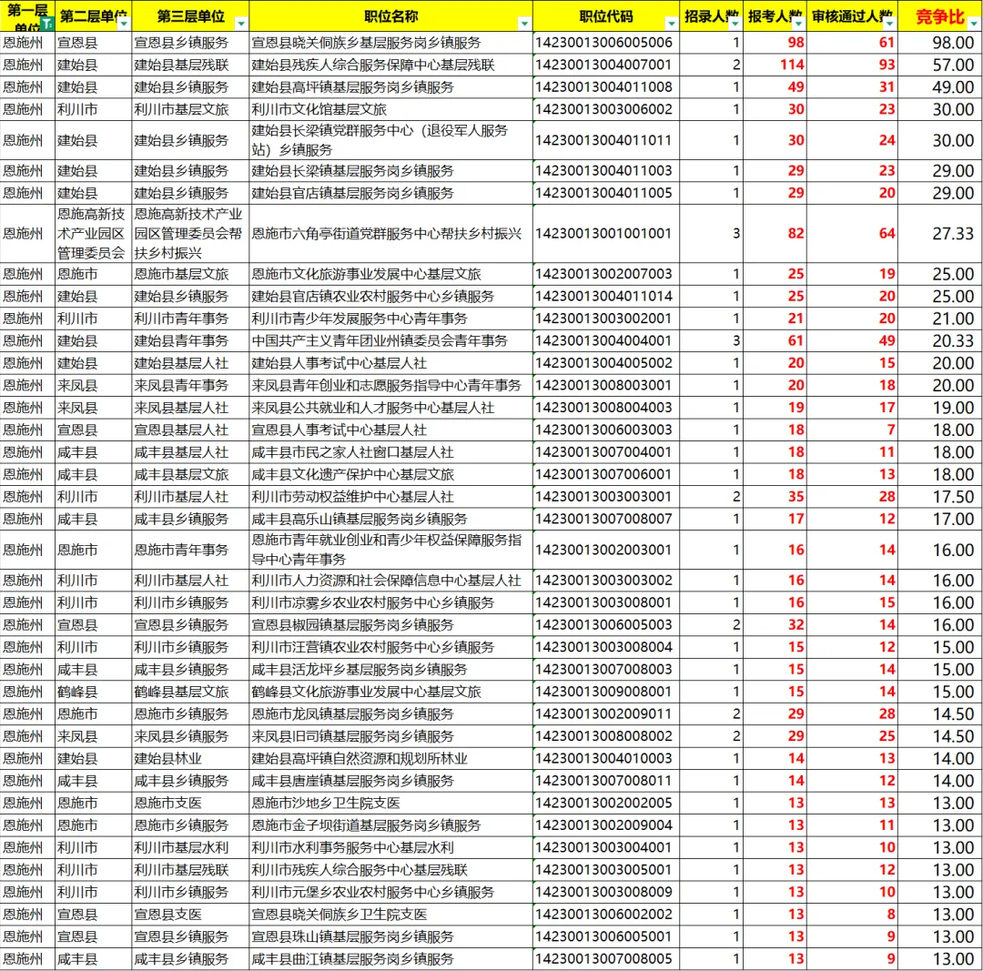Select cell 恩施高新技术产业园区管理委员会
Screen dimensions: 983x971
[94, 234]
